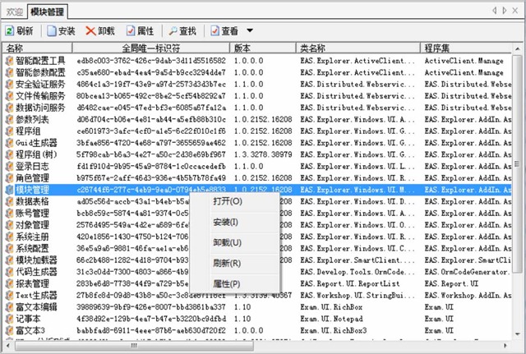
Task: Expand the 查看 dropdown arrow
Action: pos(250,31)
